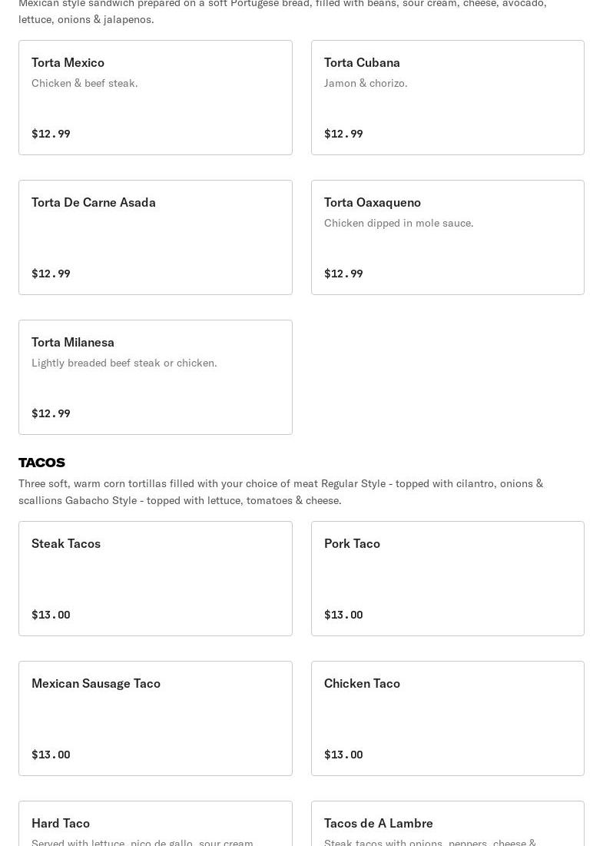This screenshot has height=846, width=603.
Task: Select Torta Milanesa from menu
Action: pyautogui.click(x=155, y=377)
